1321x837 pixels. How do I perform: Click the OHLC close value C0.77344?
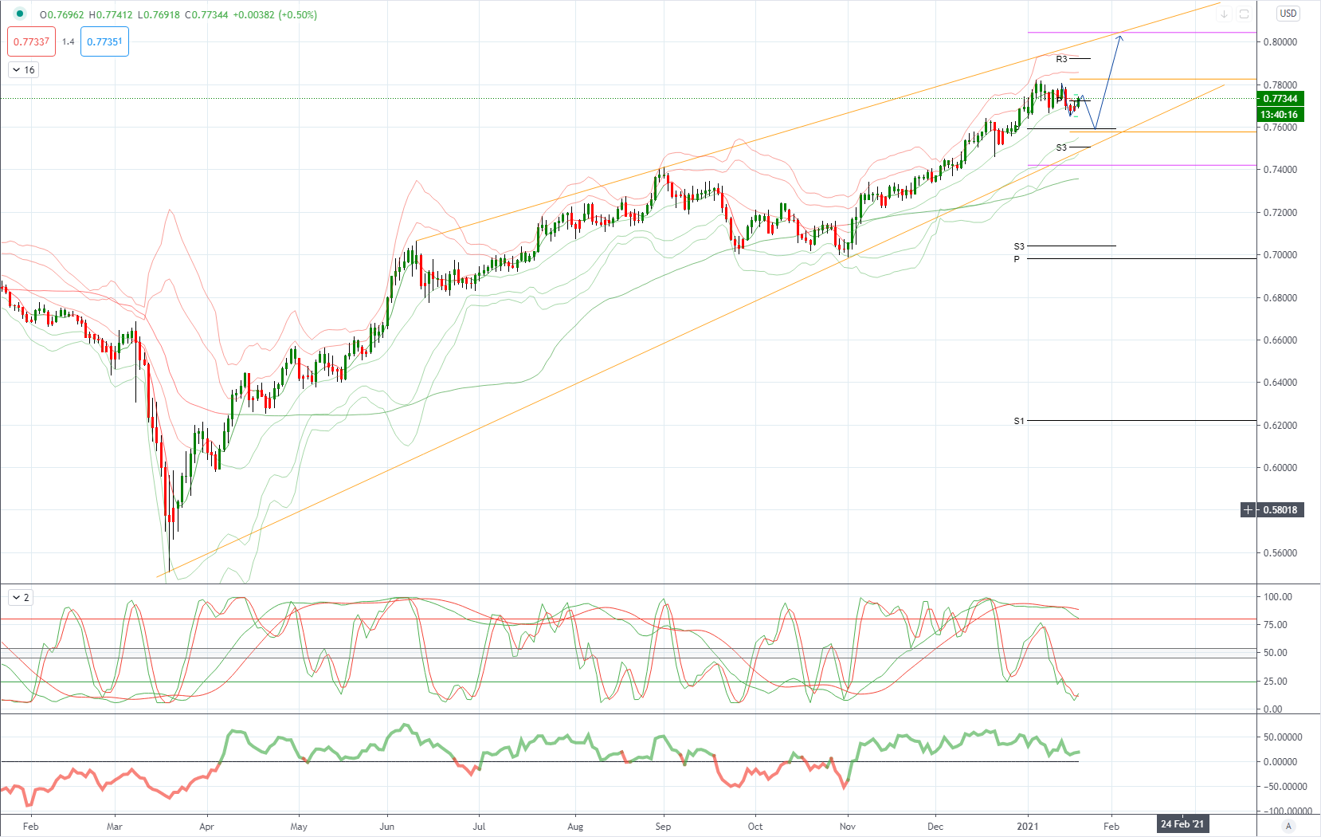206,14
